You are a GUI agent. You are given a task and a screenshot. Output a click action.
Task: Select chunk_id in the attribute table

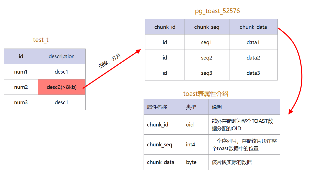(x=163, y=125)
